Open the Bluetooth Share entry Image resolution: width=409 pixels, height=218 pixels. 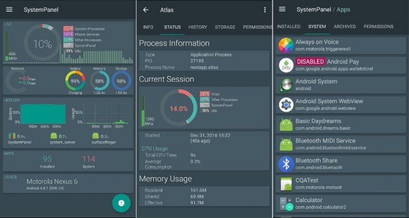pyautogui.click(x=341, y=164)
